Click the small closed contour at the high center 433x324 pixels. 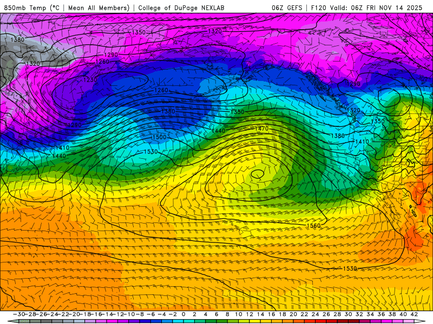(258, 174)
